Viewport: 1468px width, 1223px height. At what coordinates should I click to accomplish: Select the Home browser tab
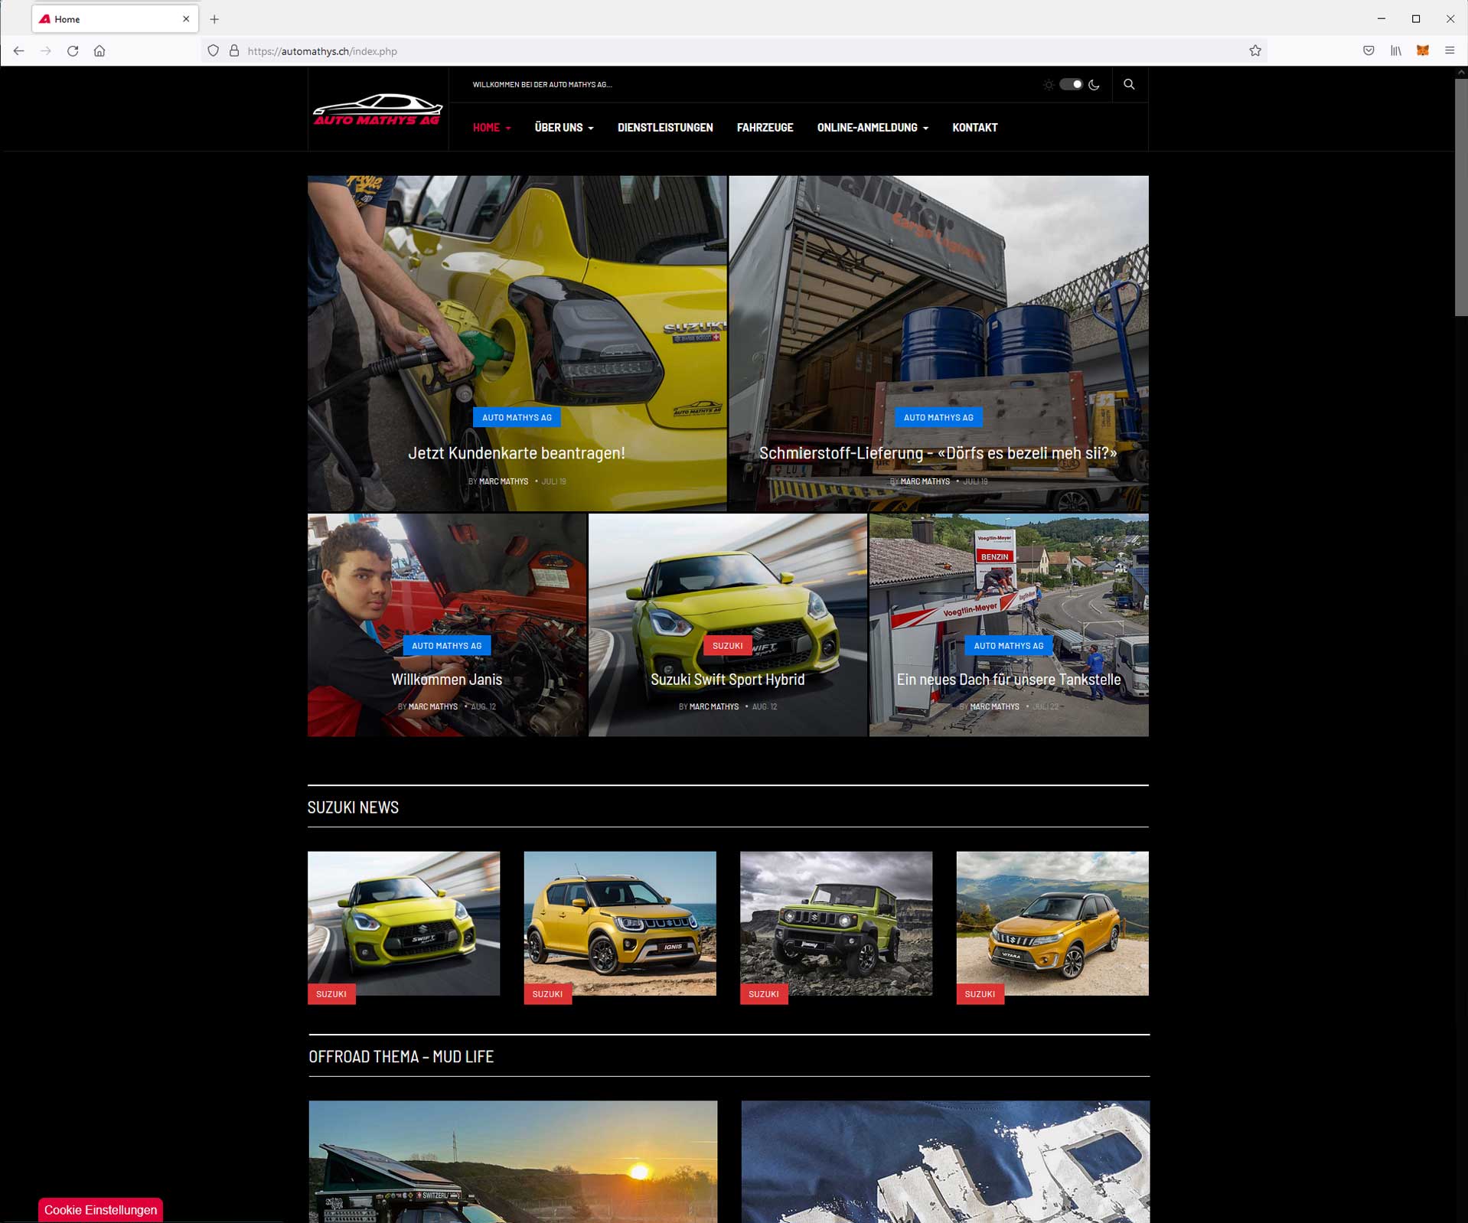click(115, 19)
